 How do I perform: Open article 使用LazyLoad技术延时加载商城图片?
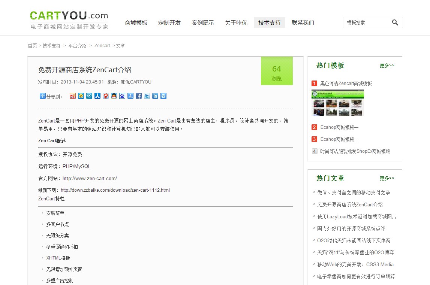pos(357,216)
